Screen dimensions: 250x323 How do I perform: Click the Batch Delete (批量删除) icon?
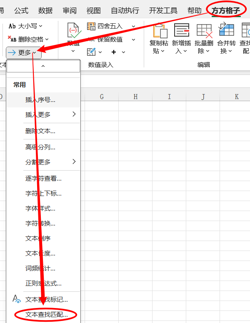click(205, 30)
